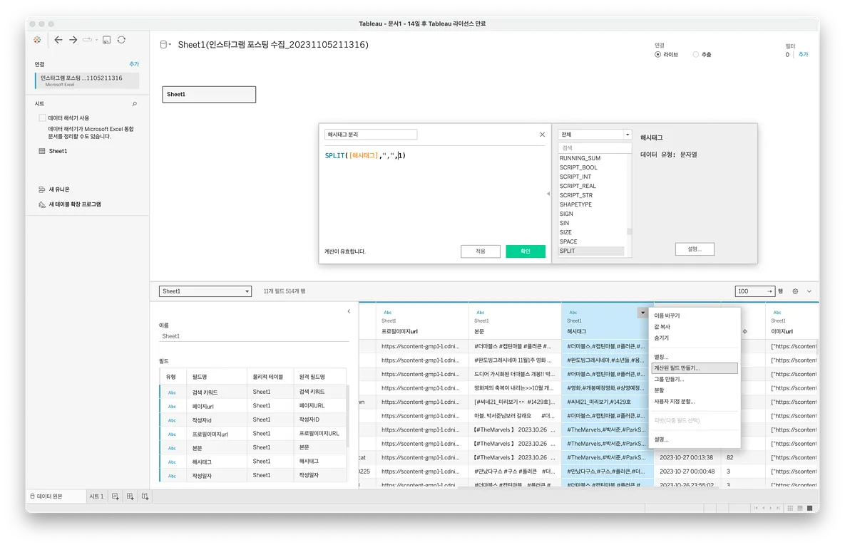Click the refresh data source icon
This screenshot has height=547, width=845.
pos(121,40)
